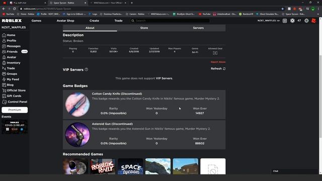322x181 pixels.
Task: Click the Premium button
Action: tap(15, 110)
